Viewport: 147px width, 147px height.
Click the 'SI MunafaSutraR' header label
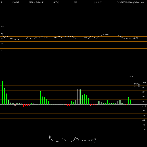point(36,2)
